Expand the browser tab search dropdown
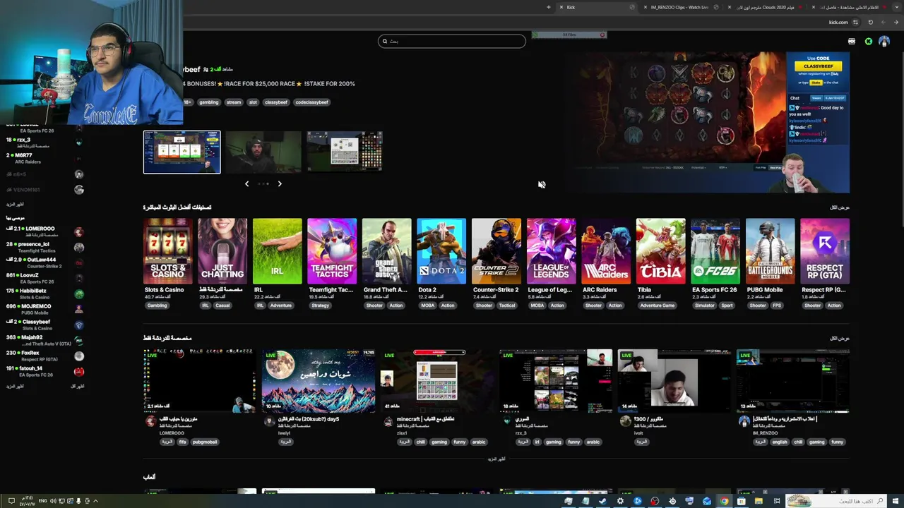 (x=898, y=7)
